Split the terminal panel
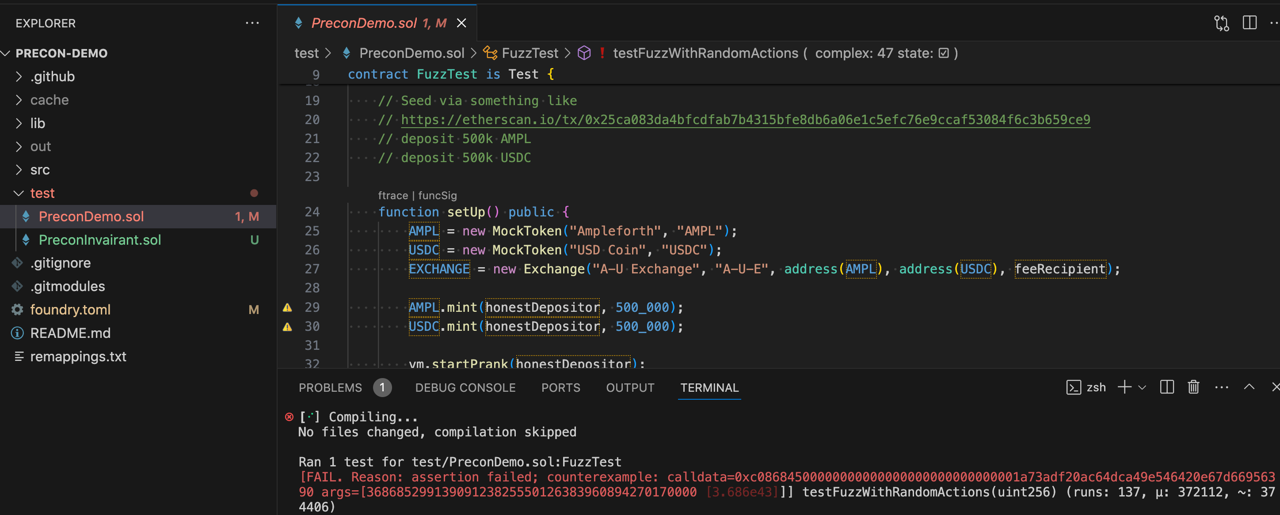This screenshot has height=515, width=1280. (1166, 387)
